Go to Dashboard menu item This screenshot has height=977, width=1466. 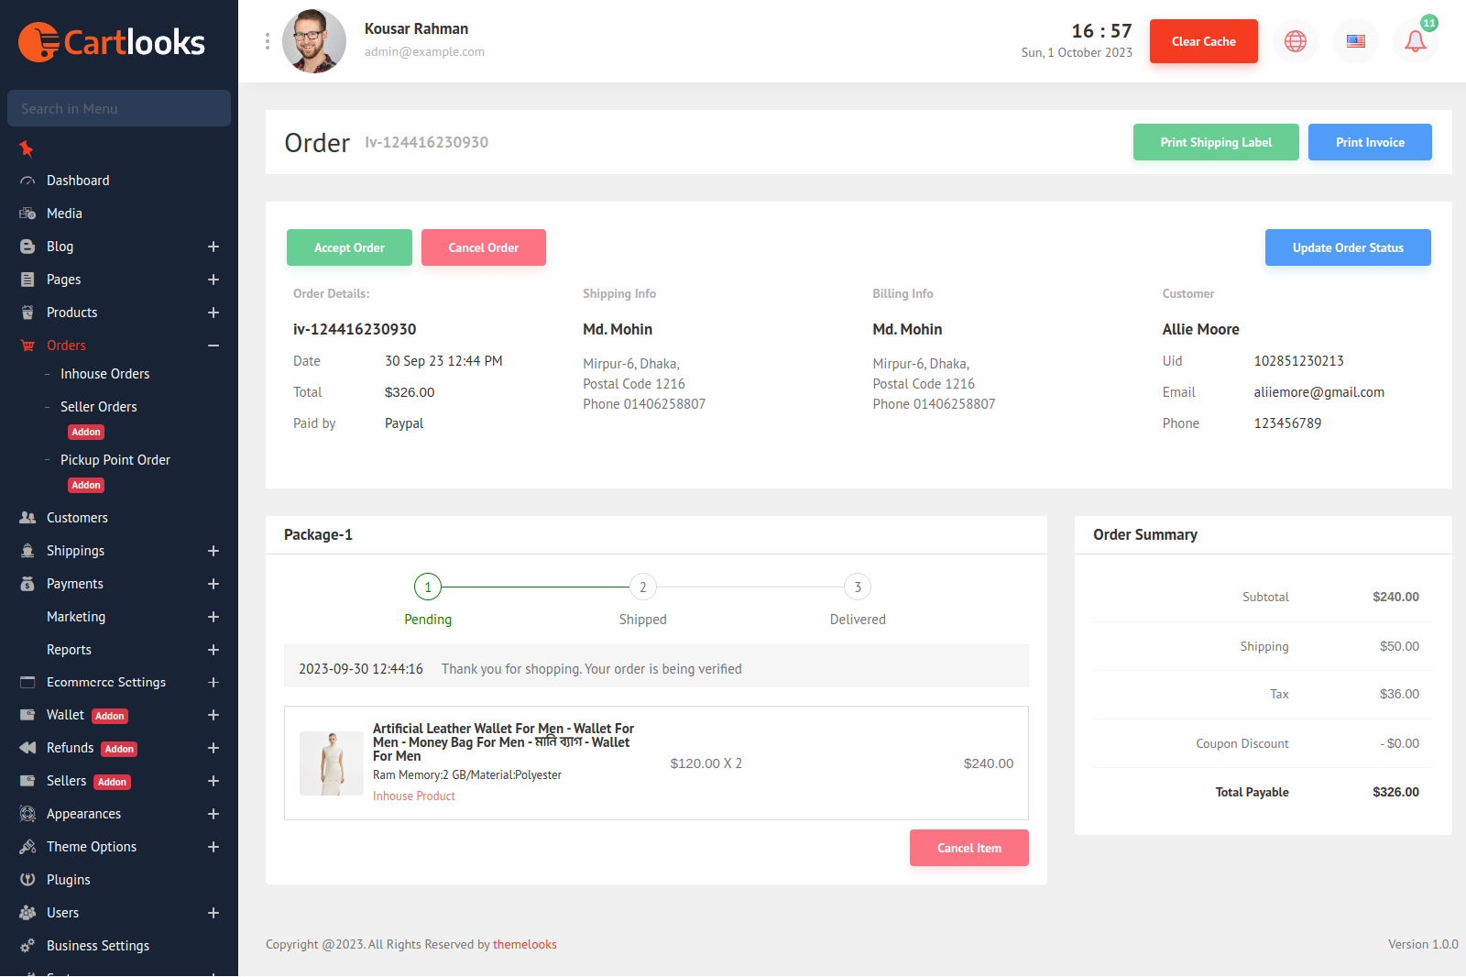point(78,181)
